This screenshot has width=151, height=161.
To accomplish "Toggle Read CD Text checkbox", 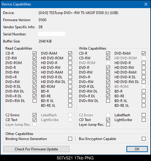I will [35, 120].
